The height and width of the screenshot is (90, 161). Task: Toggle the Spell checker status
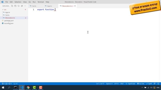click(149, 84)
